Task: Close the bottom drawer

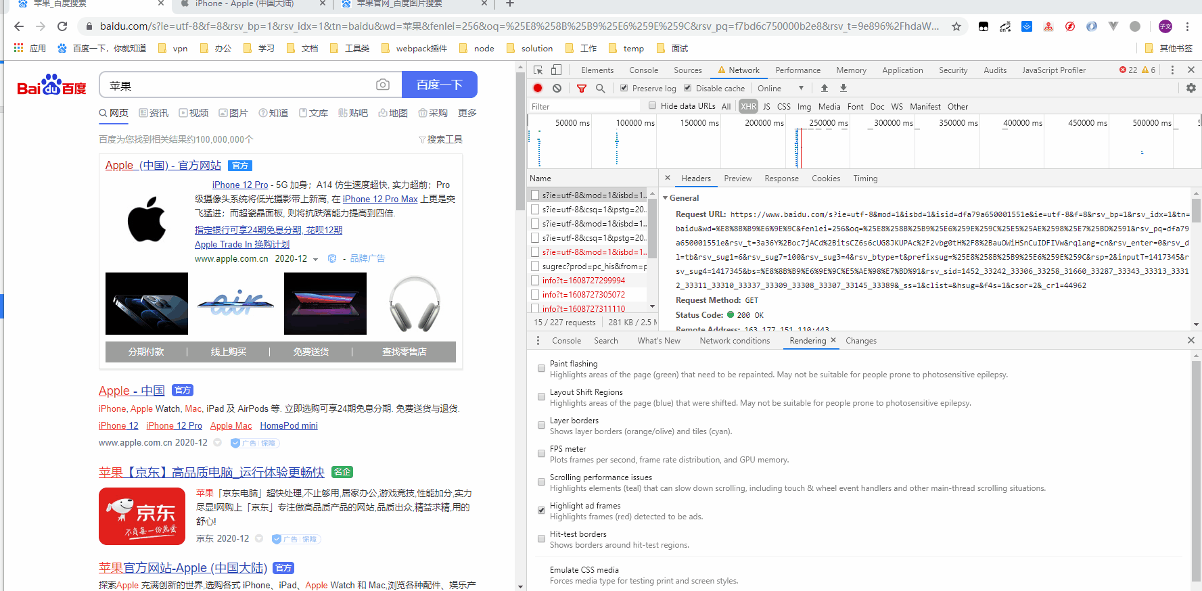Action: [1191, 340]
